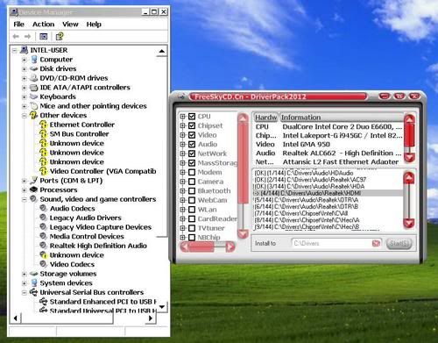Expand the System devices node
438x343 pixels.
tap(25, 283)
